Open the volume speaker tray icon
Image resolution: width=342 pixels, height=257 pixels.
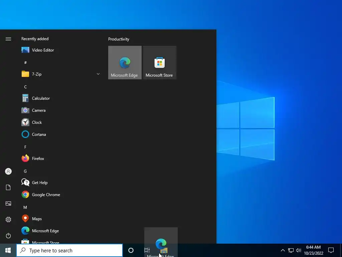tap(299, 250)
